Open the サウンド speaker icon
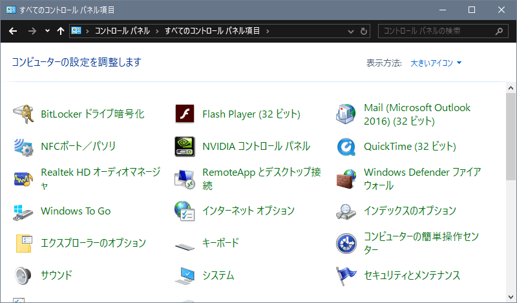Screen dimensions: 517x303 [x=23, y=276]
